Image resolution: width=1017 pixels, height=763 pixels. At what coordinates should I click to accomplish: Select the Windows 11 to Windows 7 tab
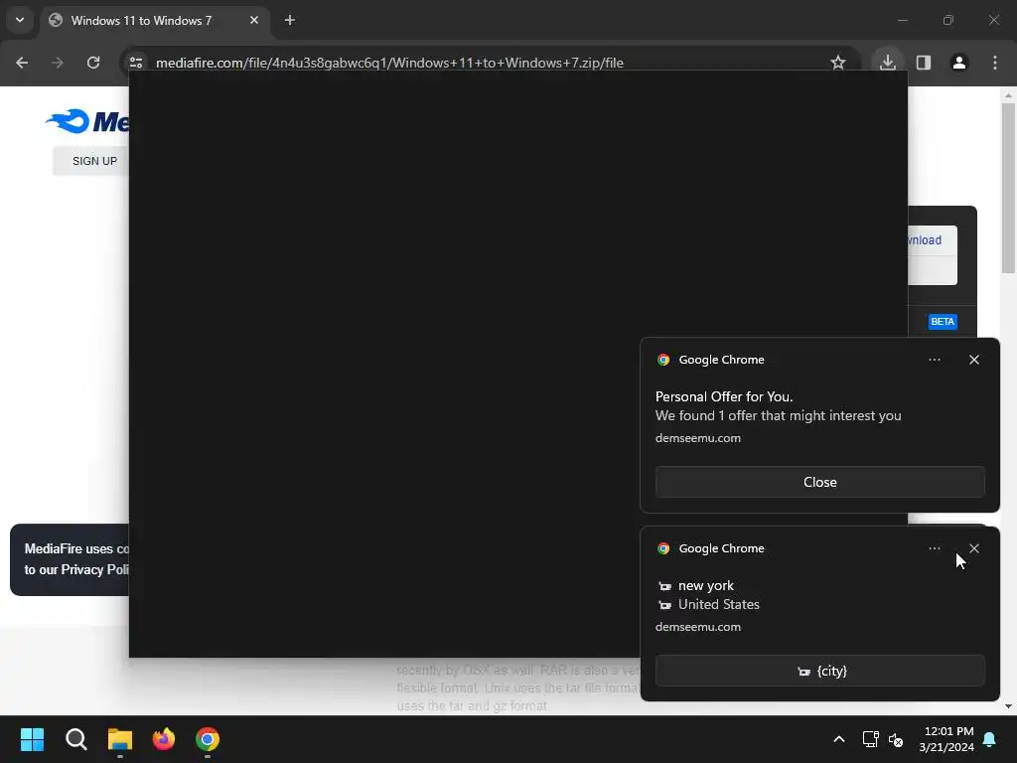point(141,20)
